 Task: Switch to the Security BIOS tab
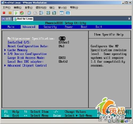50,27
